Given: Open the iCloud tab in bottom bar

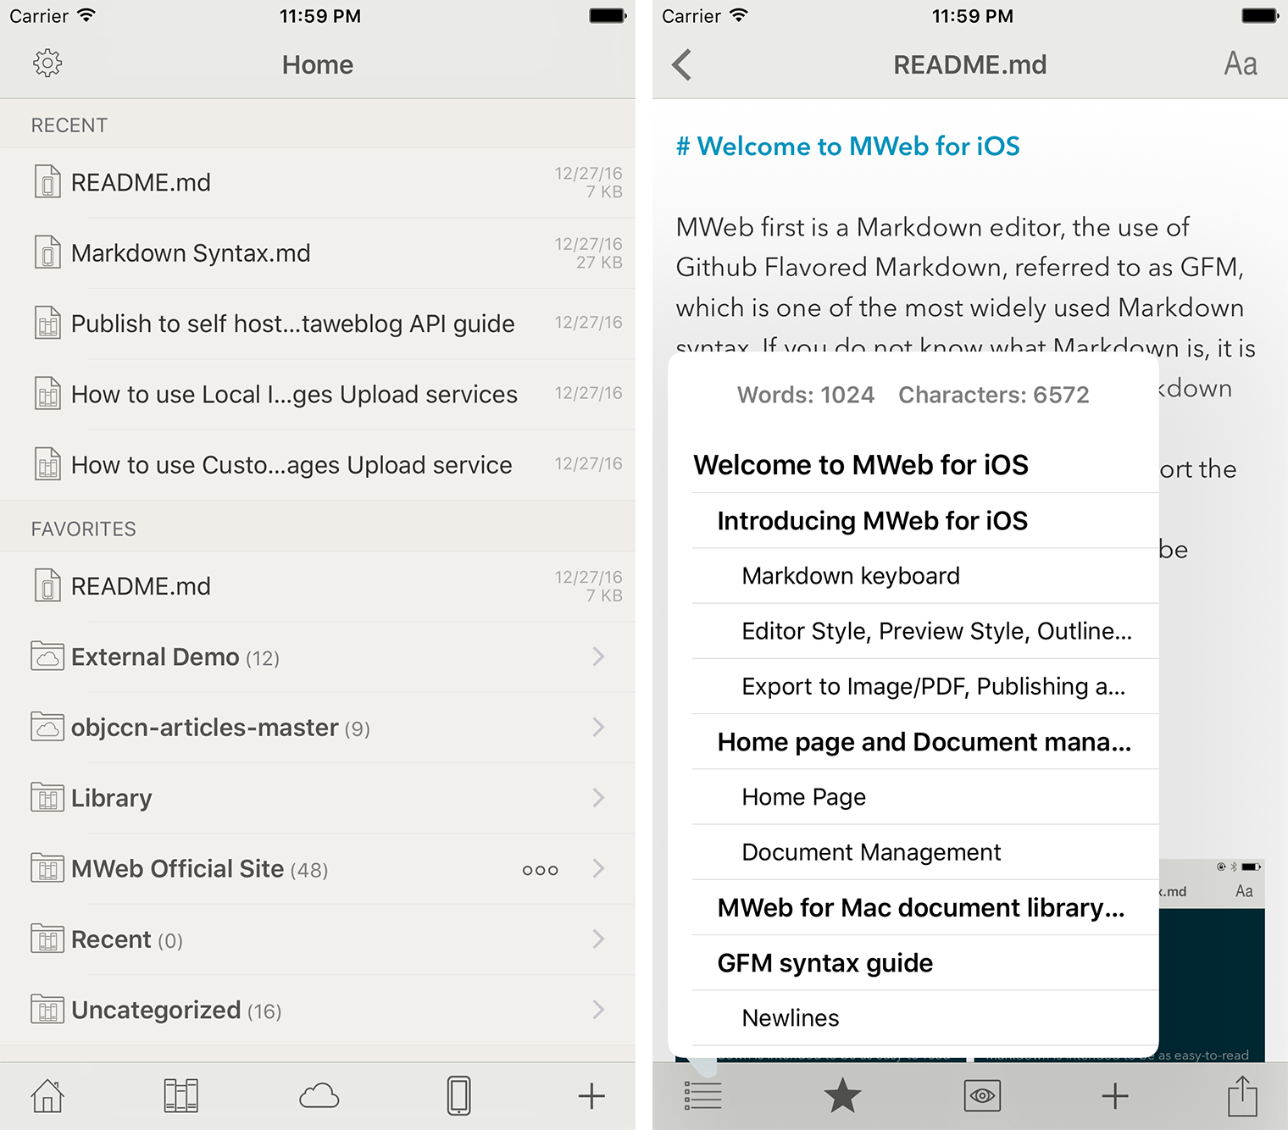Looking at the screenshot, I should pos(319,1096).
